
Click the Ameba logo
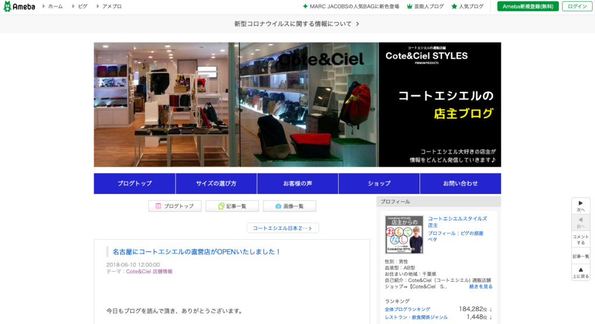click(x=19, y=6)
